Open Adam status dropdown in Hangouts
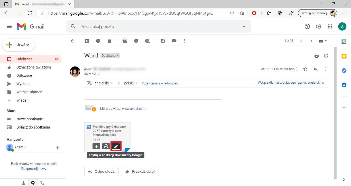 [25, 147]
